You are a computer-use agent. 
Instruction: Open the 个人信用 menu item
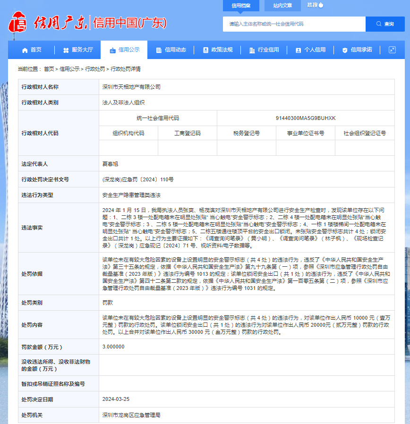coord(310,50)
